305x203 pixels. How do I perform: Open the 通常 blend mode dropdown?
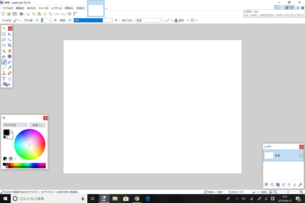[x=188, y=20]
